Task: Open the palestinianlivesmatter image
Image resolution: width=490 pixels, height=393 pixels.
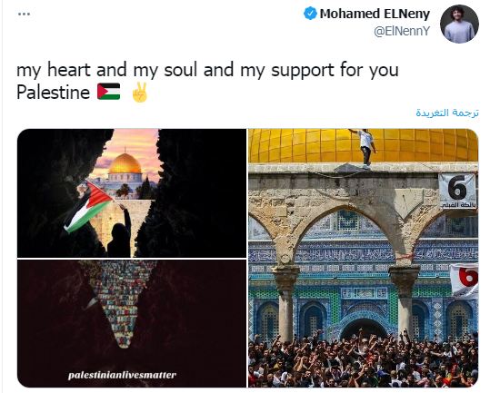Action: [132, 323]
